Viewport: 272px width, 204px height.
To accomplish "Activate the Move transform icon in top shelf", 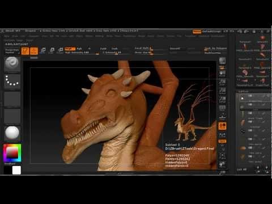I will [x=43, y=50].
